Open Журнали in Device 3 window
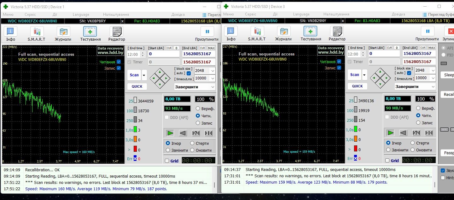Screen dimensions: 454x200 [284, 33]
